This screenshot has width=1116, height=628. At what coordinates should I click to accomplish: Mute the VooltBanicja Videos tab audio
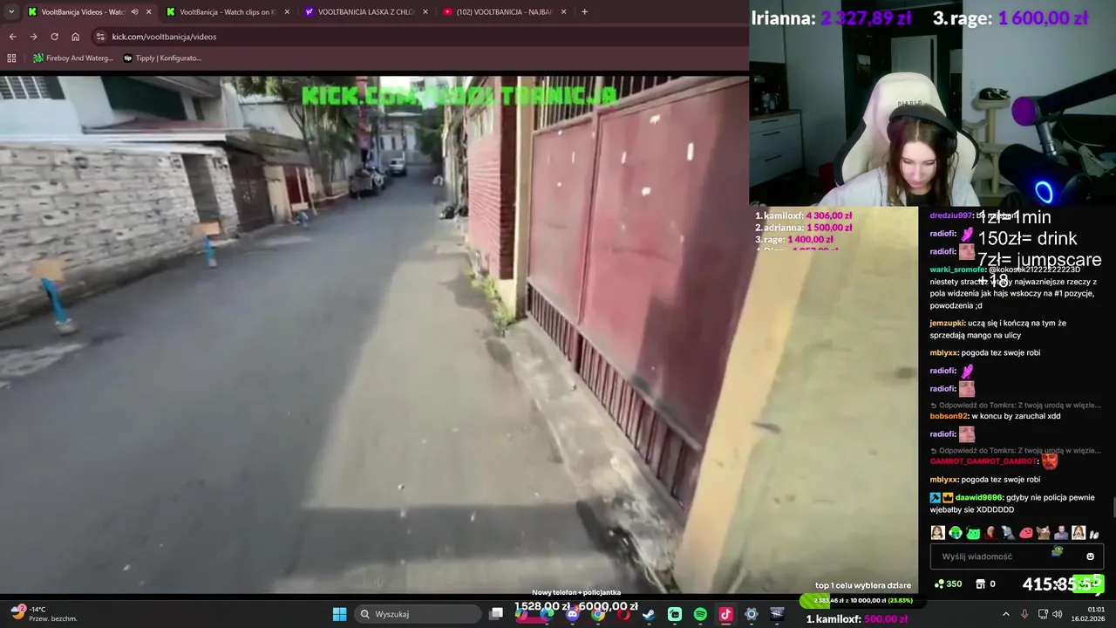[134, 12]
